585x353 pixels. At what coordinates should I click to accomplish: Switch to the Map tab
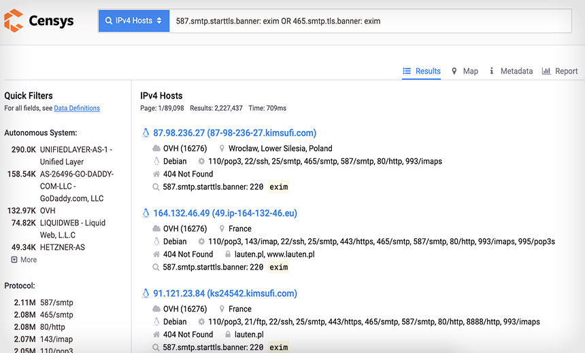click(x=465, y=71)
